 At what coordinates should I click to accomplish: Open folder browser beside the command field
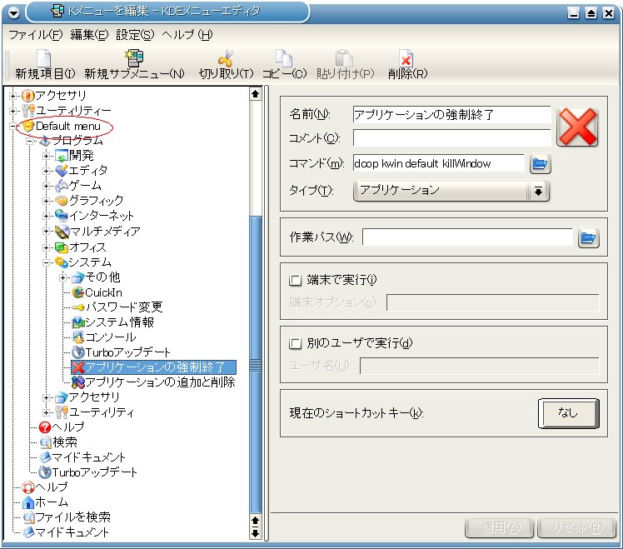pos(540,163)
